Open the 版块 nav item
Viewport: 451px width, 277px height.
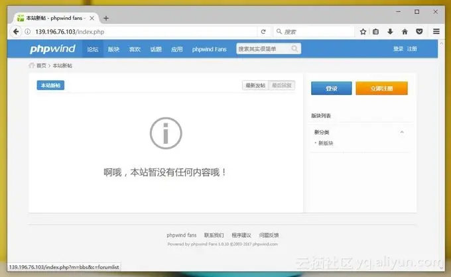point(113,49)
